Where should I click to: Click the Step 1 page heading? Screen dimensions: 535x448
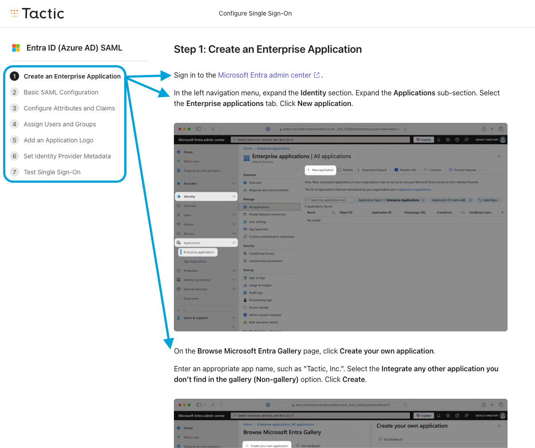pos(267,49)
